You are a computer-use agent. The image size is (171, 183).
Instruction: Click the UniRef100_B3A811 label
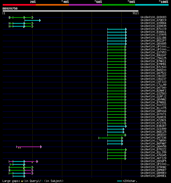(153, 32)
